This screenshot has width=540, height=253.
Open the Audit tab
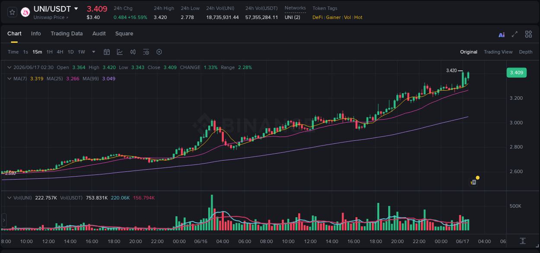99,34
